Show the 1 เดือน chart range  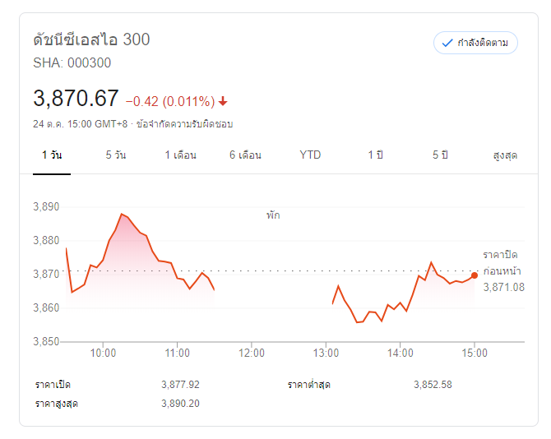180,155
